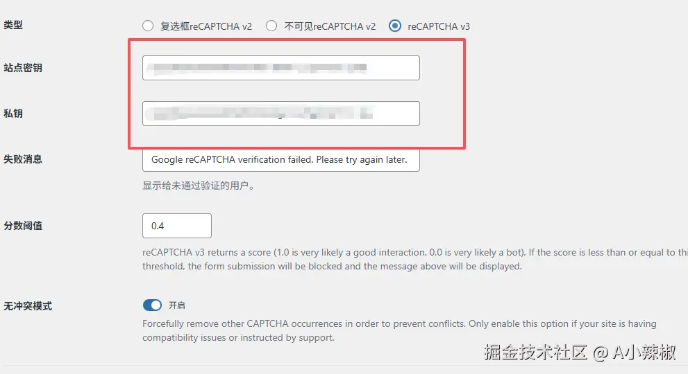Click the 不可见reCAPTCHA v2 label text

(330, 26)
